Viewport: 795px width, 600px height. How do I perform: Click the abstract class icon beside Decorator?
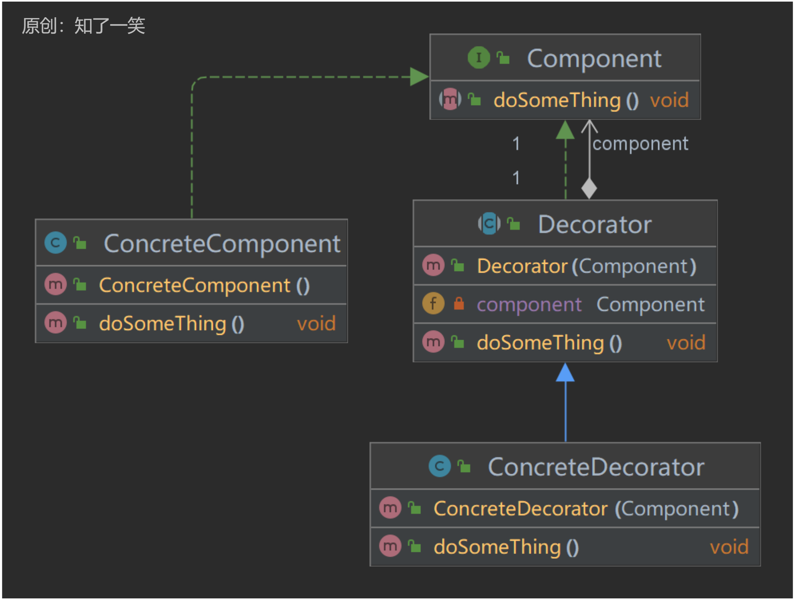[489, 223]
